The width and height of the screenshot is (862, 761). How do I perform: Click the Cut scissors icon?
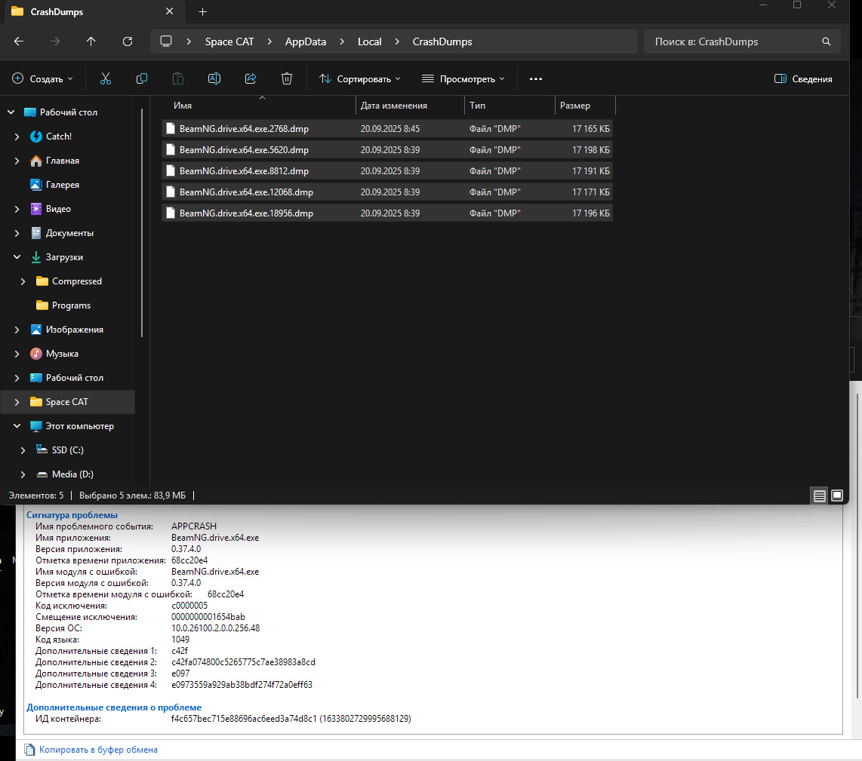coord(106,78)
